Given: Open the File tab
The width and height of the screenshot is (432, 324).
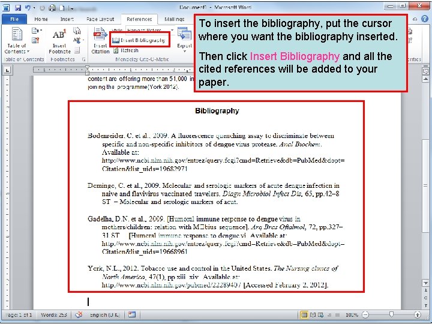Looking at the screenshot, I should point(14,19).
